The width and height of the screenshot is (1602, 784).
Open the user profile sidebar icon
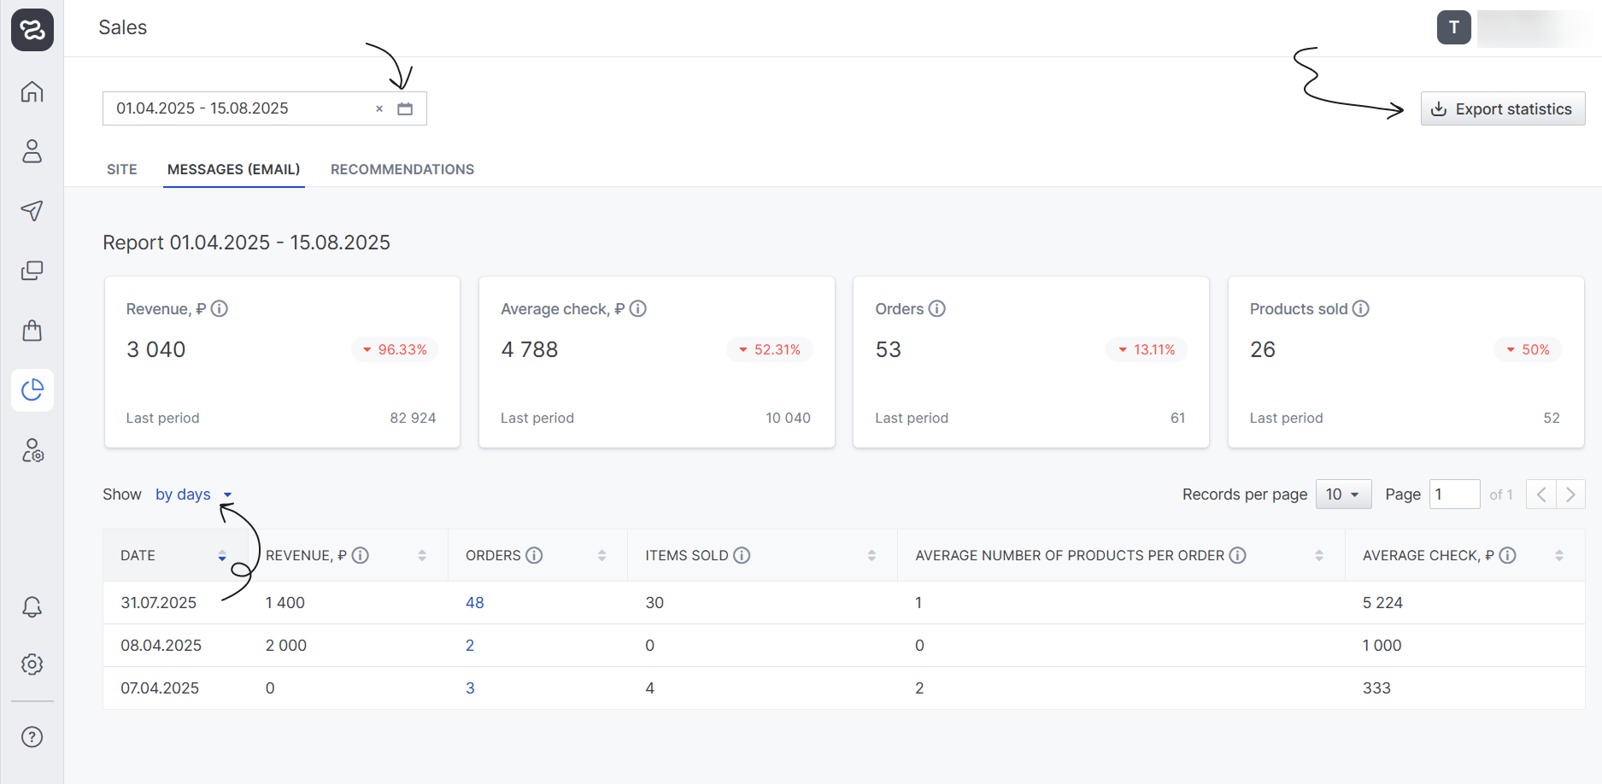pyautogui.click(x=32, y=151)
